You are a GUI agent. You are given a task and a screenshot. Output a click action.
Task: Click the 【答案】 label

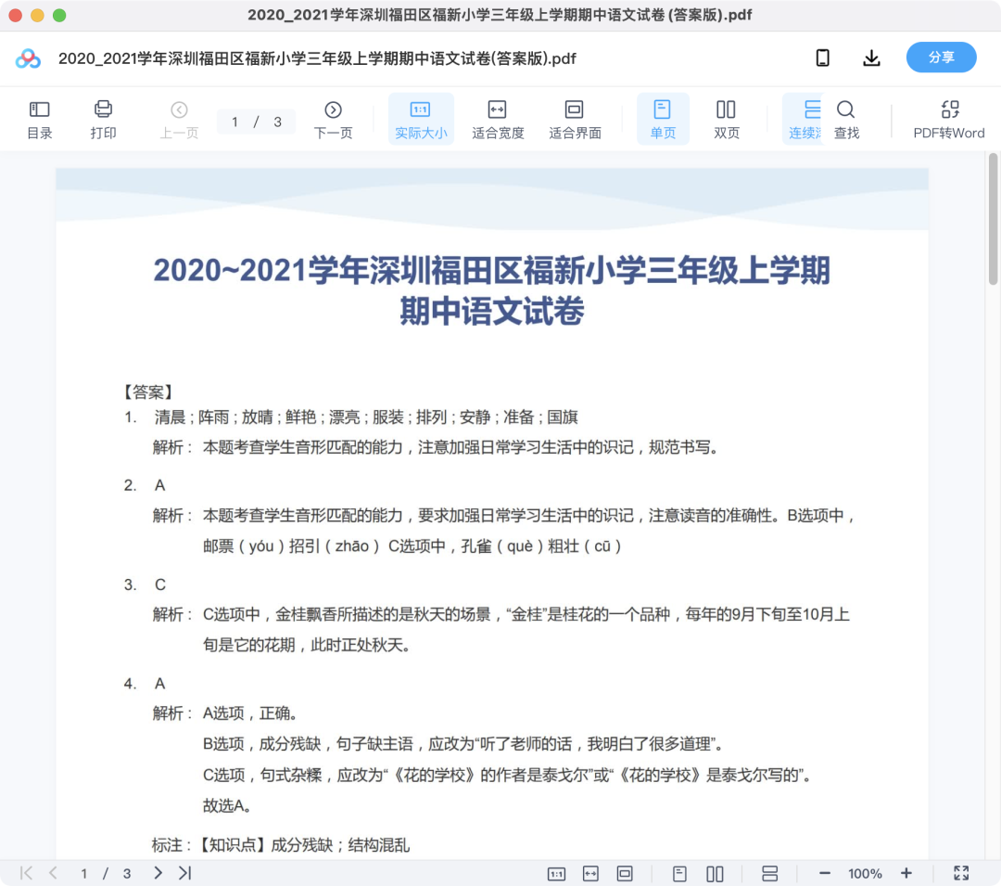point(148,392)
